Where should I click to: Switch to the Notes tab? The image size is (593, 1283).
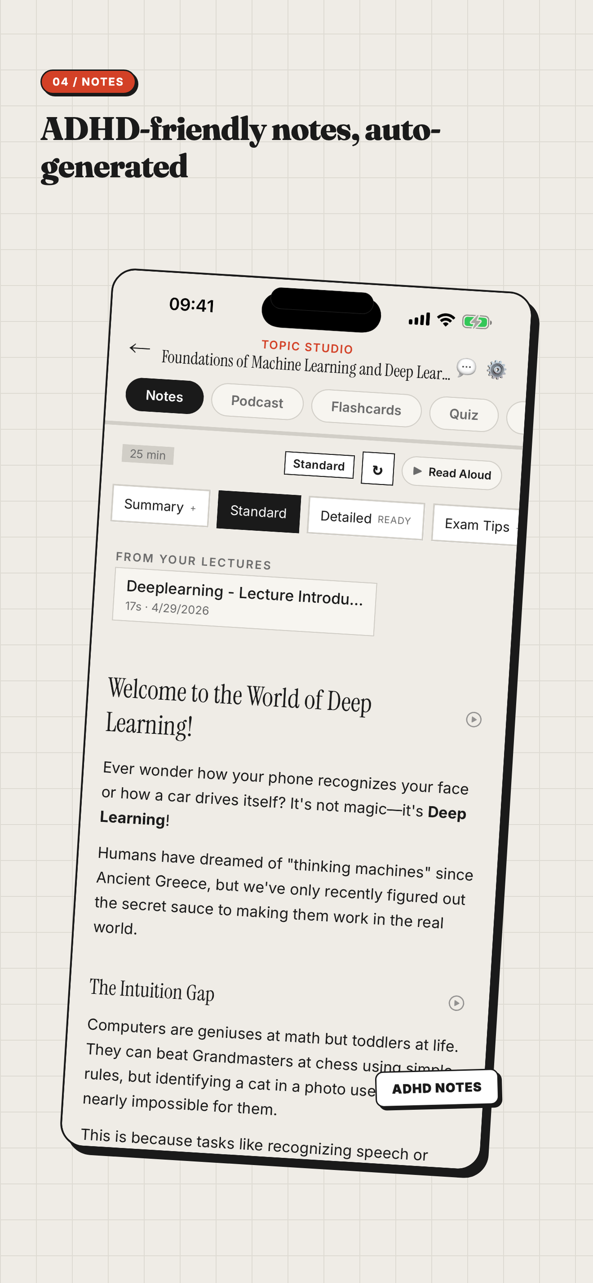[164, 396]
